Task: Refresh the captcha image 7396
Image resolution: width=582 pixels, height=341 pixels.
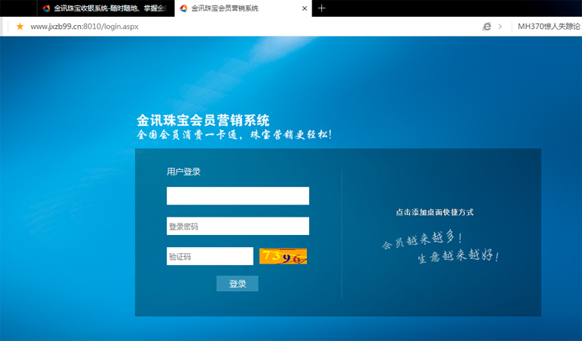Action: tap(283, 256)
